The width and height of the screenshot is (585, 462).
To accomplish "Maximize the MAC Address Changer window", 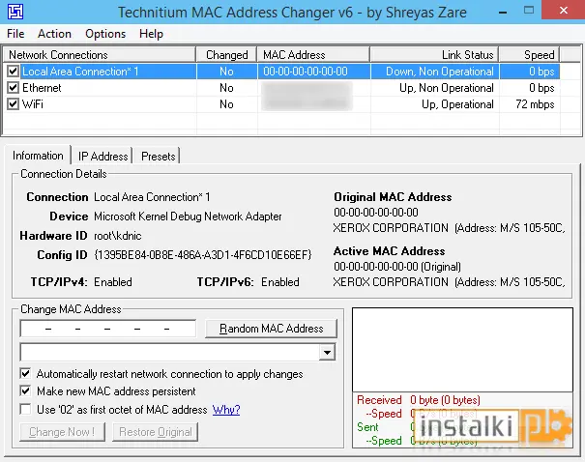I will (529, 11).
